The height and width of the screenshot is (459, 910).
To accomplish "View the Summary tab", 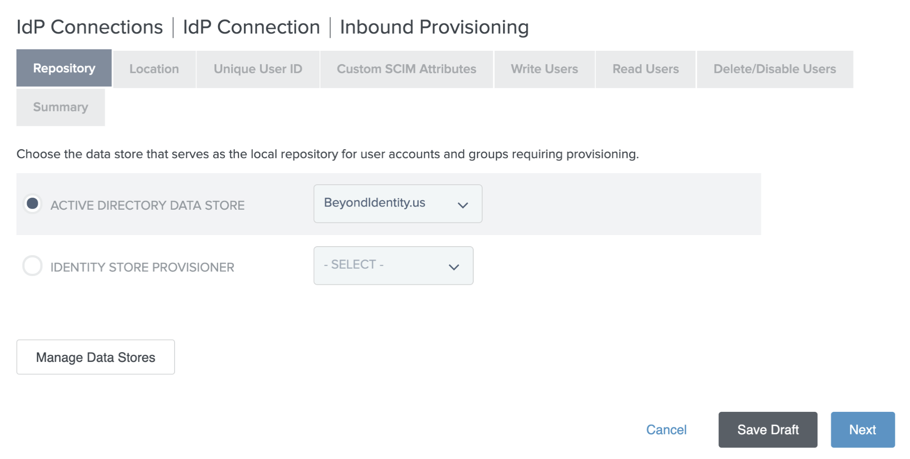I will point(61,107).
